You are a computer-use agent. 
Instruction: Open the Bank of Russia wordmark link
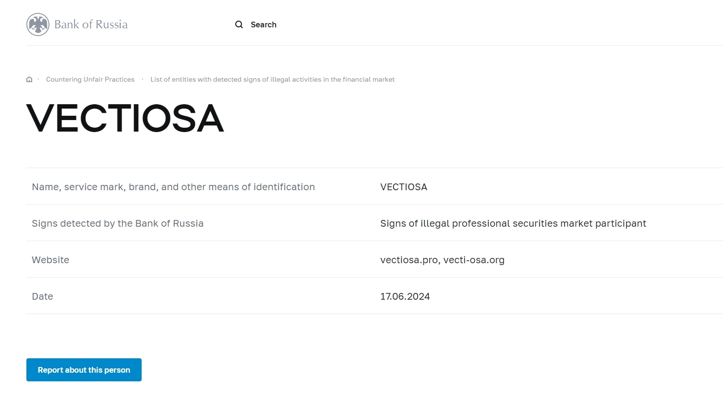pyautogui.click(x=91, y=24)
